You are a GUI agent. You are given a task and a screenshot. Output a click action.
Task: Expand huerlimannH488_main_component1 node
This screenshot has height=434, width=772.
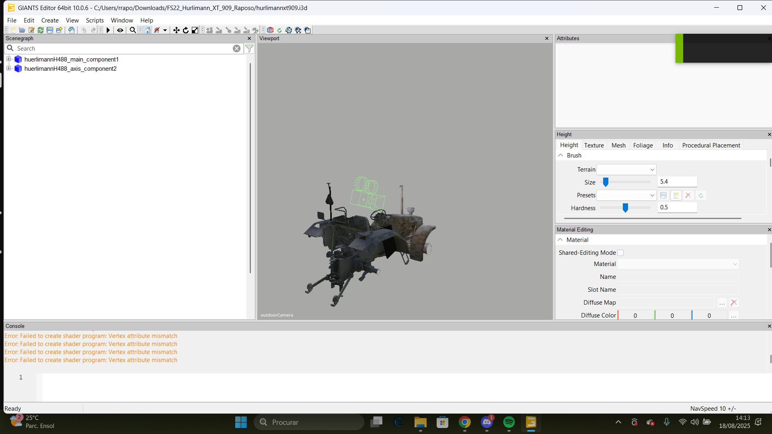coord(8,59)
